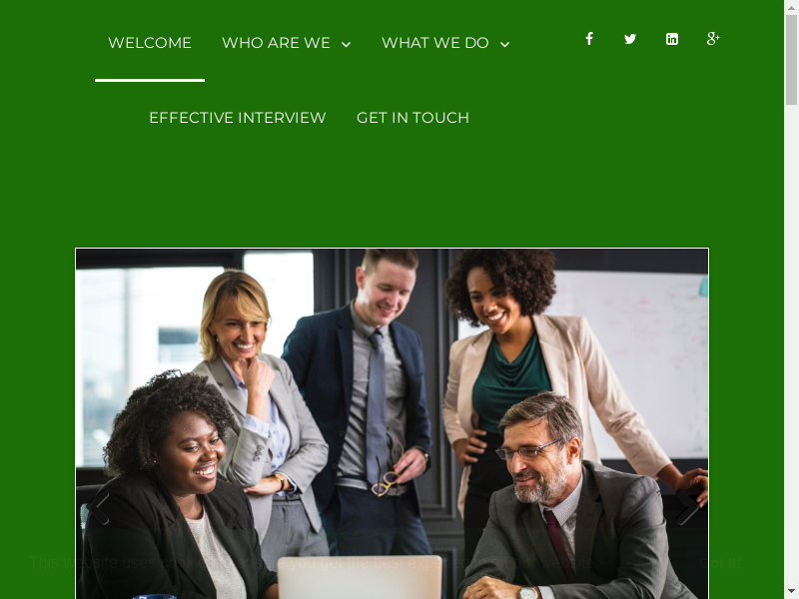Dismiss the cookie notice with Got it!
The height and width of the screenshot is (599, 799).
pyautogui.click(x=720, y=563)
